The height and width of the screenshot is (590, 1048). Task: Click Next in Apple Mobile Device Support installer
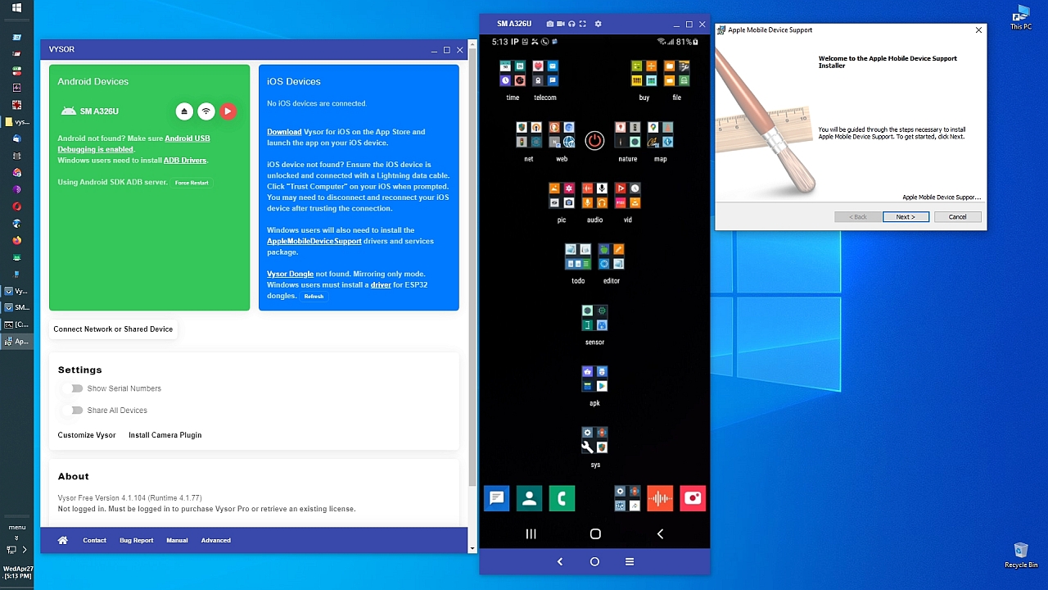[906, 217]
